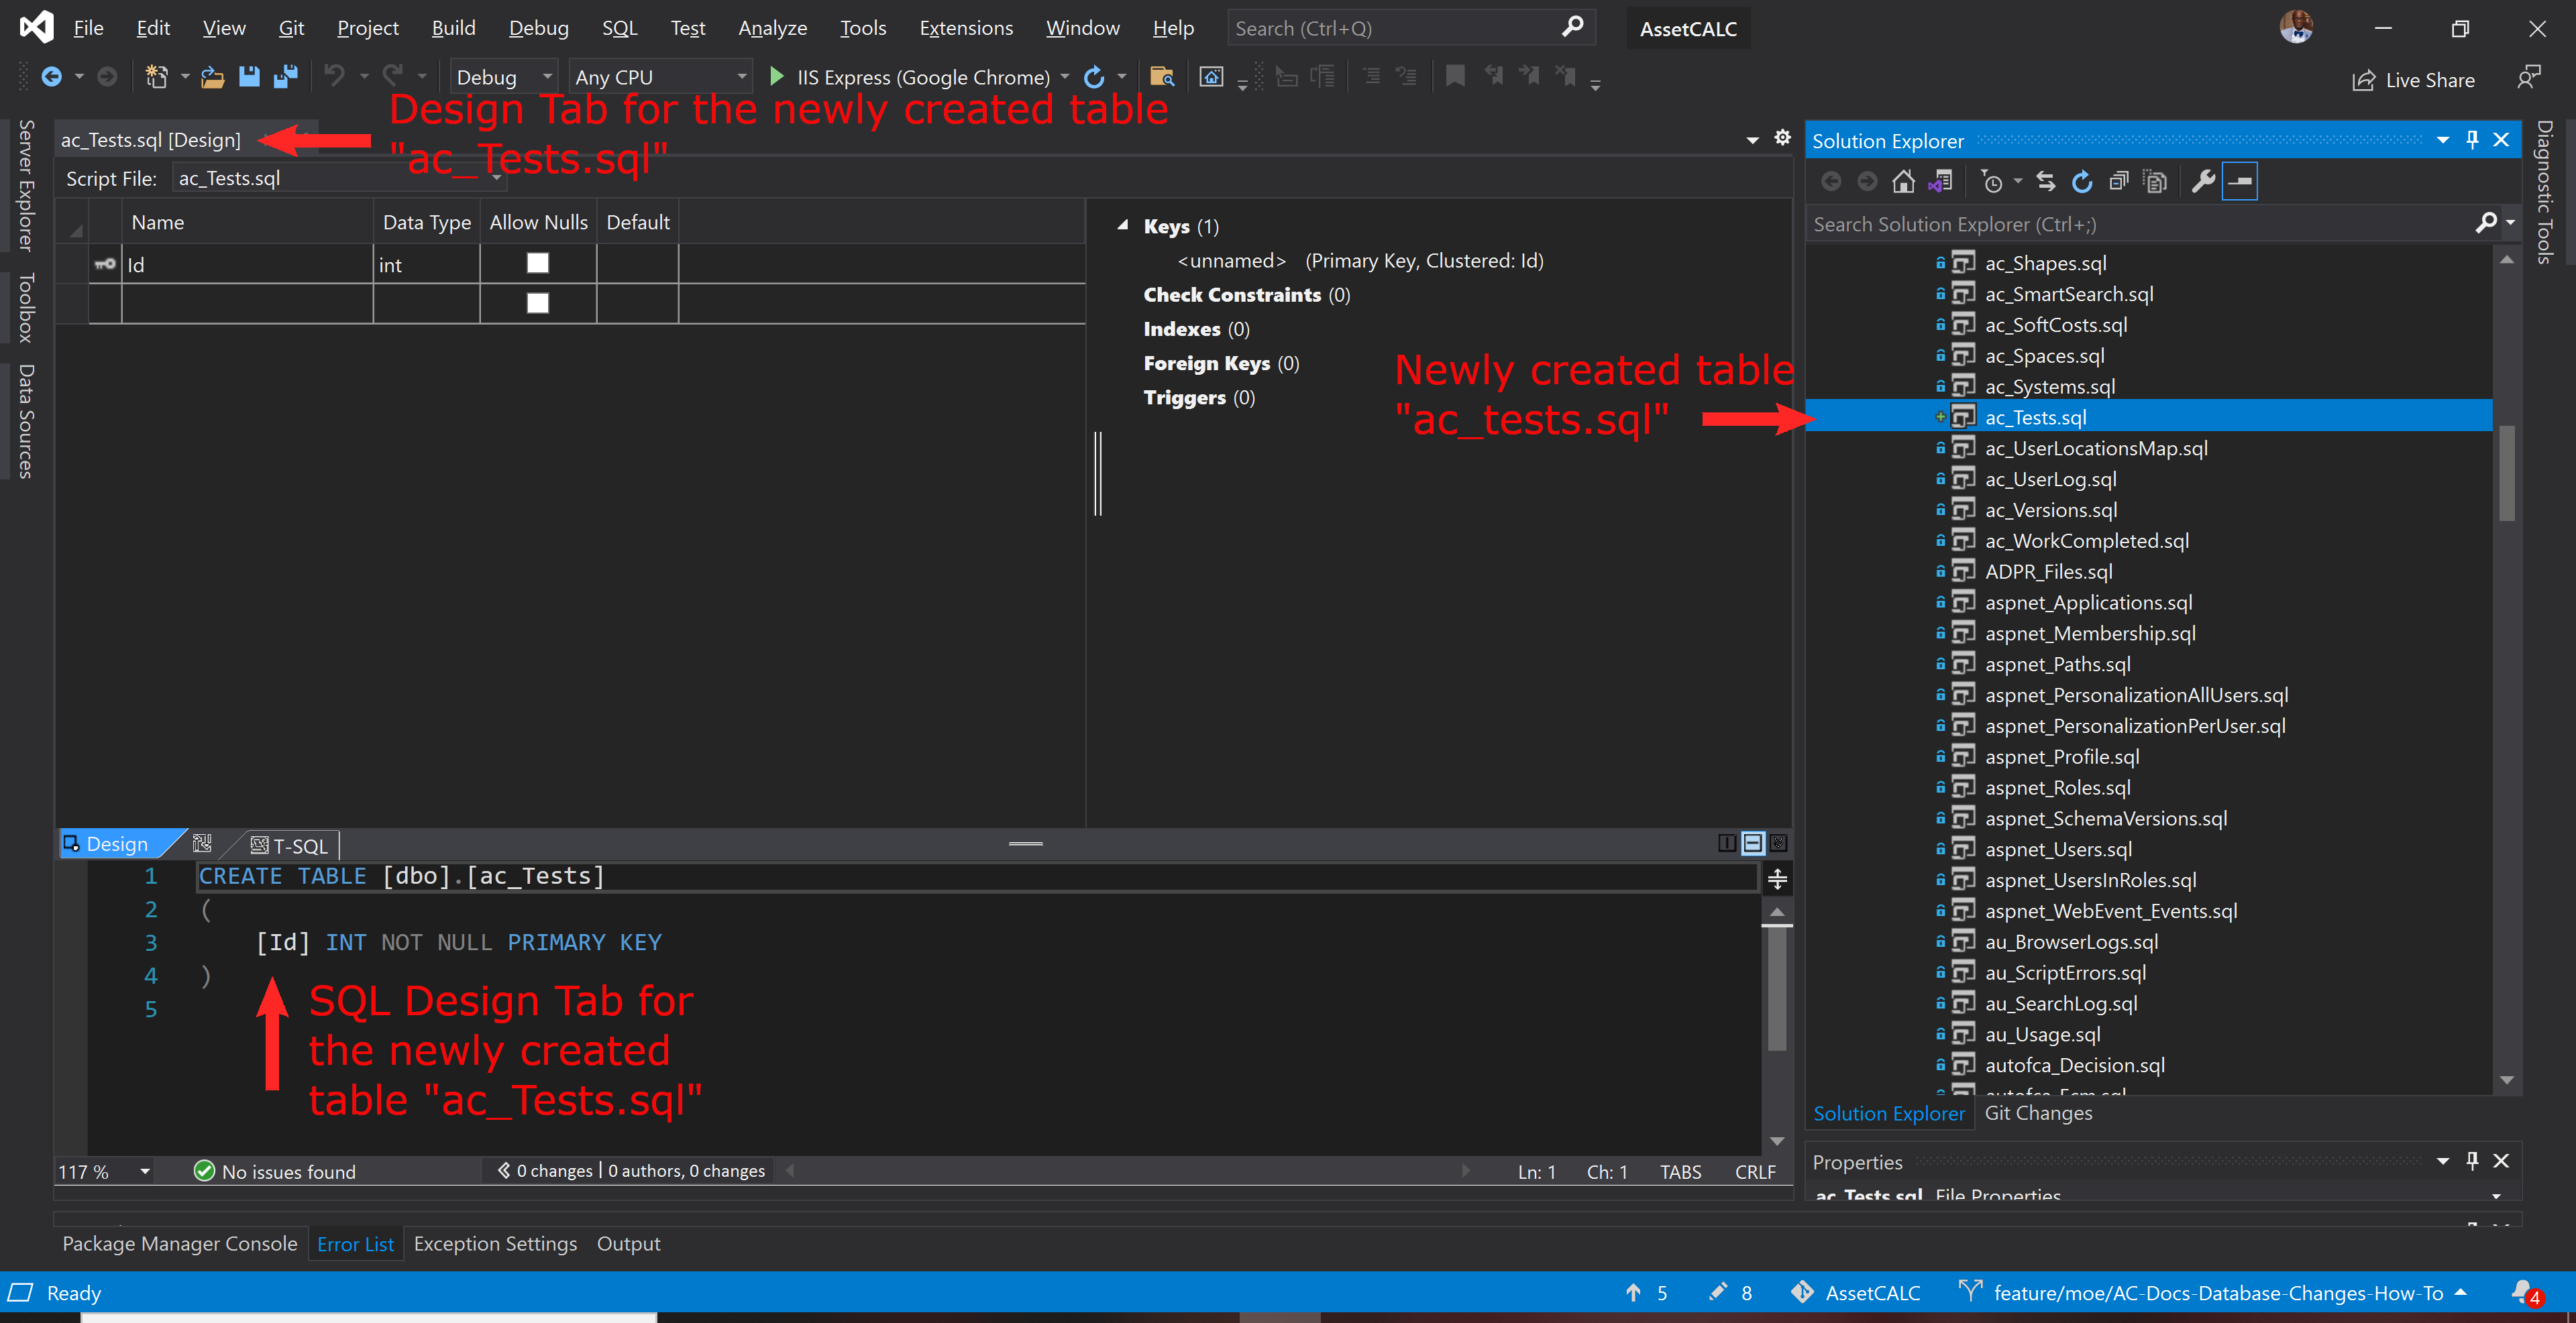
Task: Open the Git menu
Action: [x=291, y=28]
